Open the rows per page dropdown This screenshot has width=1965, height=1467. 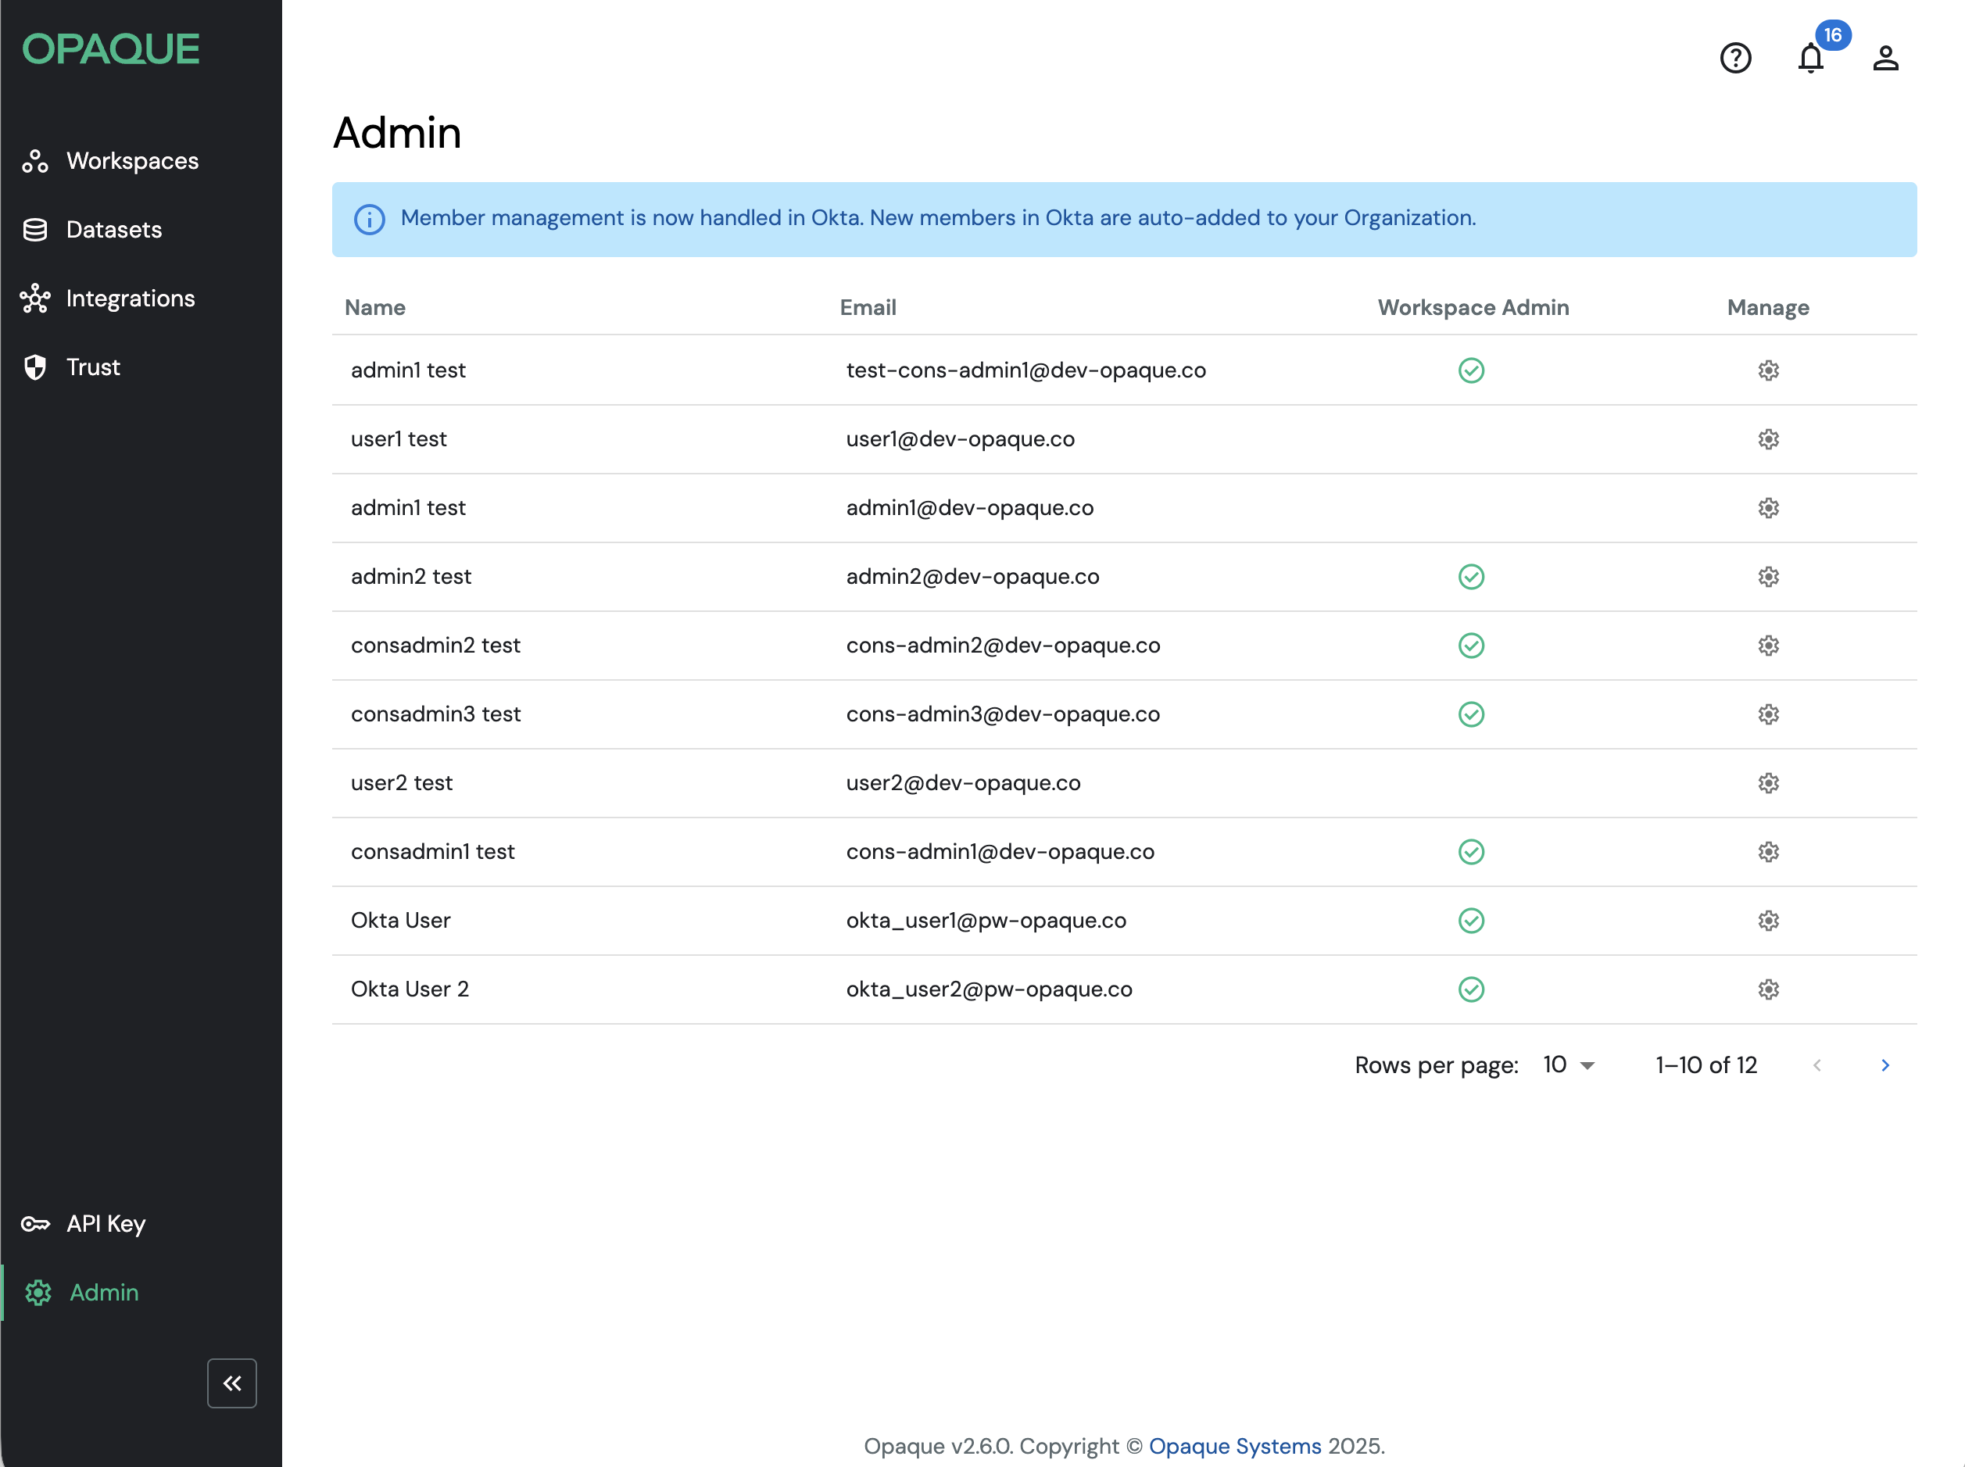(x=1568, y=1064)
